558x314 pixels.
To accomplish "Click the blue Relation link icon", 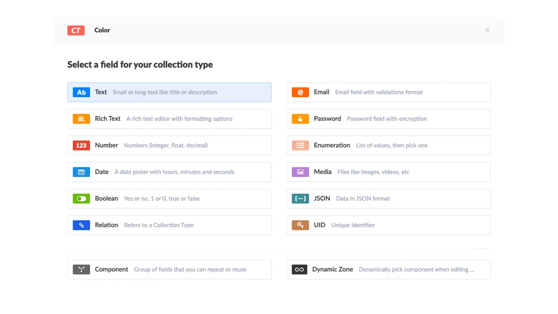I will (81, 225).
